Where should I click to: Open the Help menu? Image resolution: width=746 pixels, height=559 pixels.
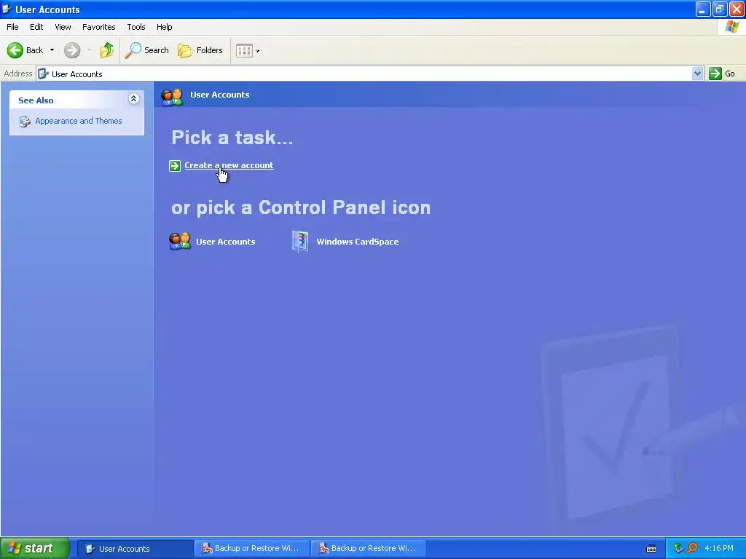tap(164, 27)
